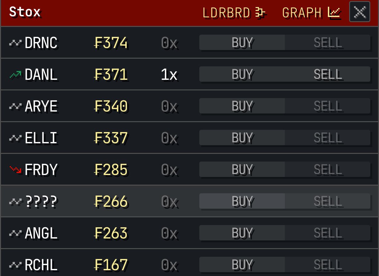379x276 pixels.
Task: Click DRNC flat trend icon
Action: [15, 43]
